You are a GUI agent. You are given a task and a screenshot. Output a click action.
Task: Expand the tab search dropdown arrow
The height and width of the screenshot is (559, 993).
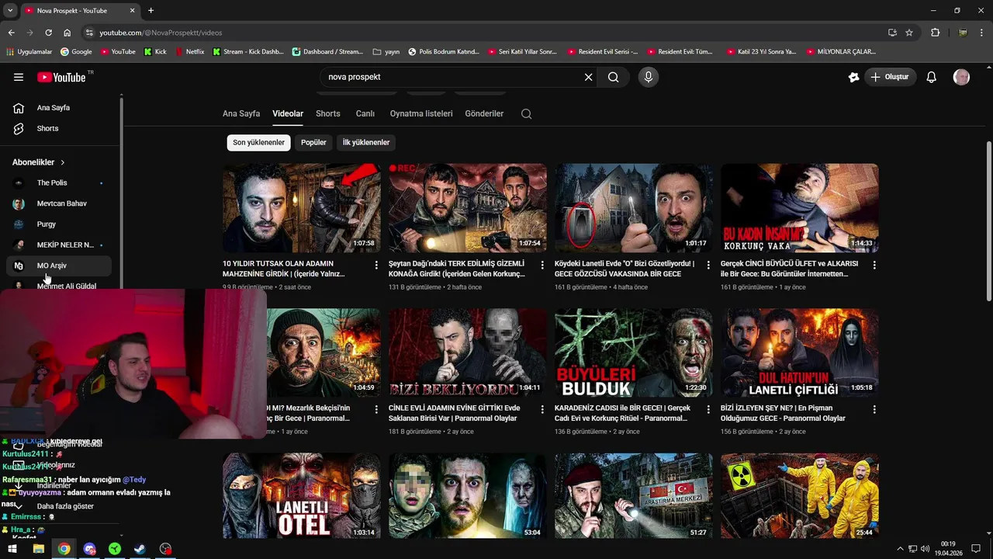(9, 10)
